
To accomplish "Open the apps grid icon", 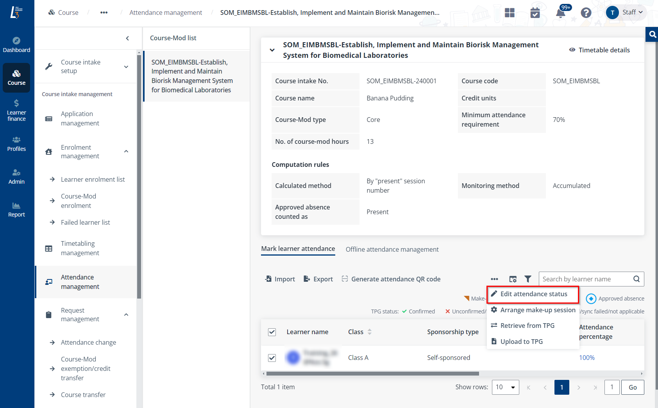I will [x=510, y=13].
